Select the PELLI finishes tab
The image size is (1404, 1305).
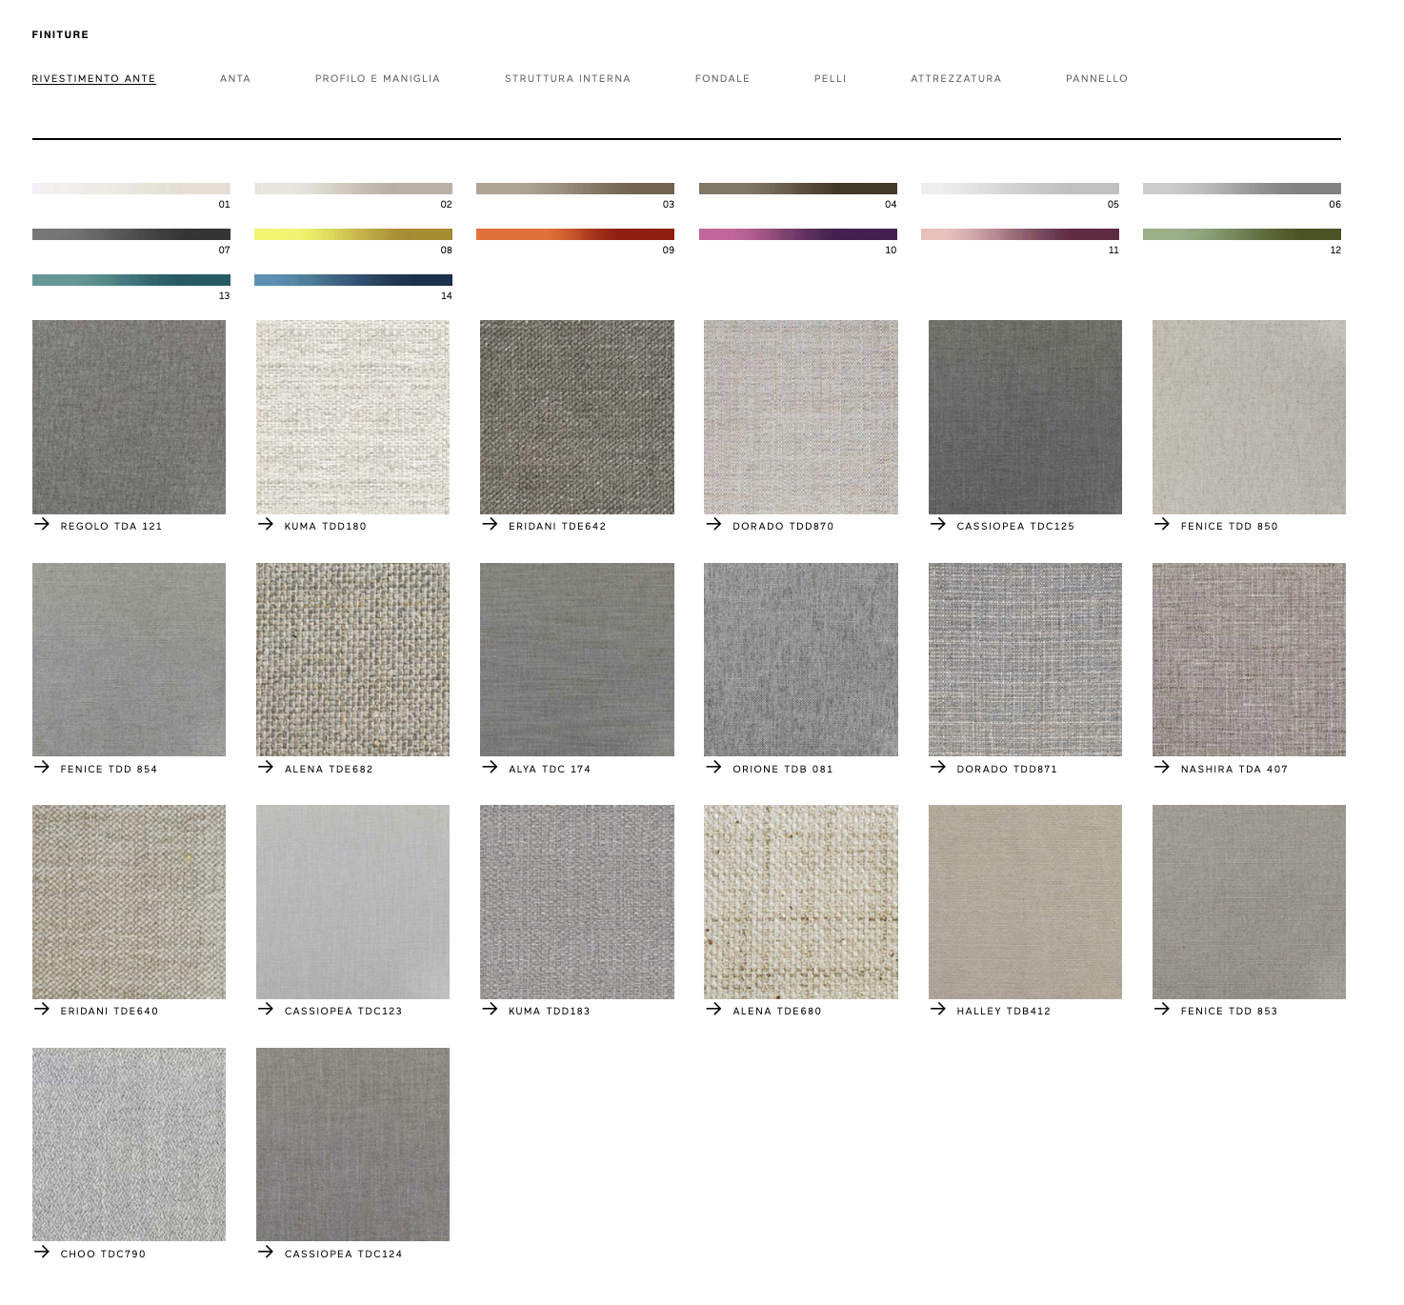click(830, 79)
